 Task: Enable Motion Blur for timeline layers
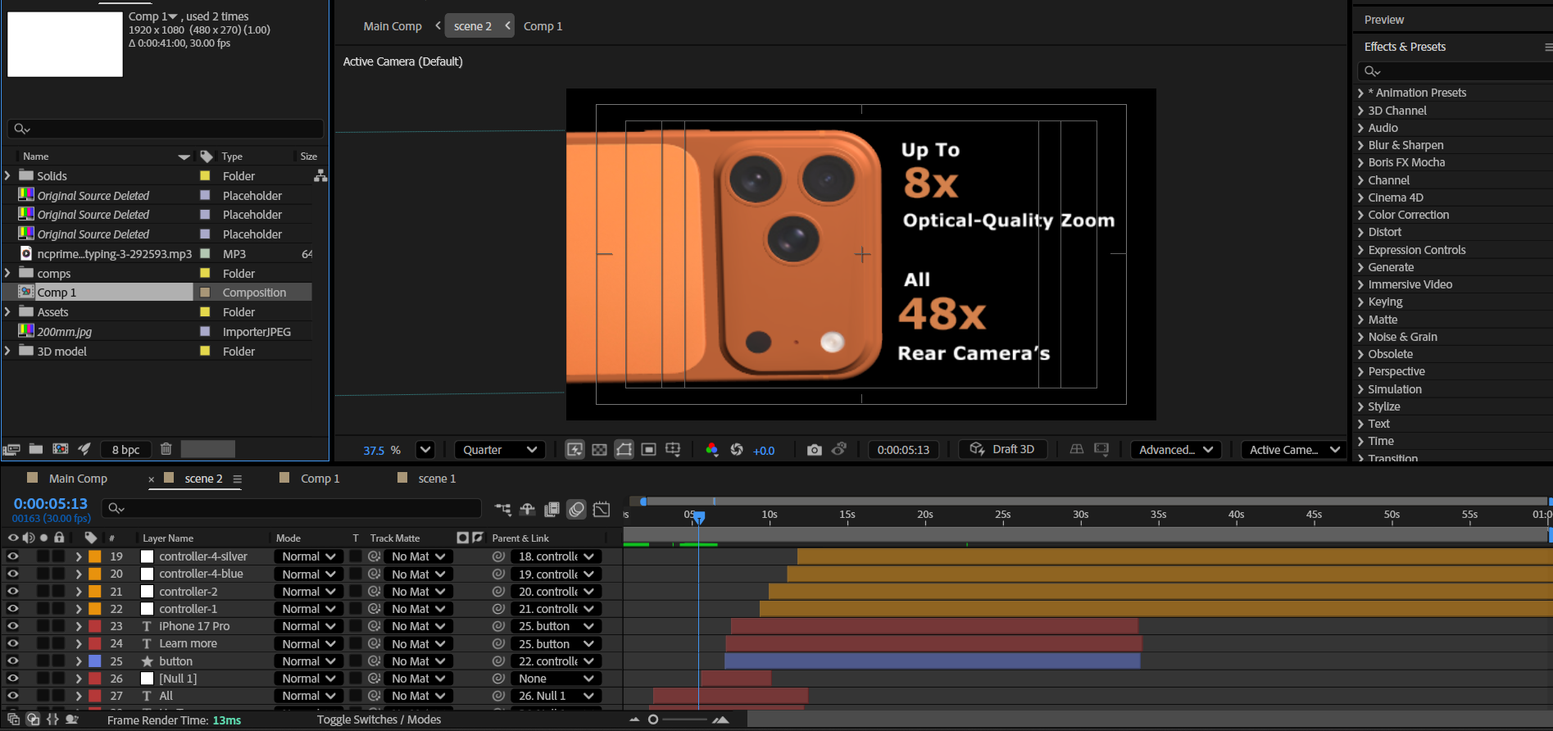[577, 510]
